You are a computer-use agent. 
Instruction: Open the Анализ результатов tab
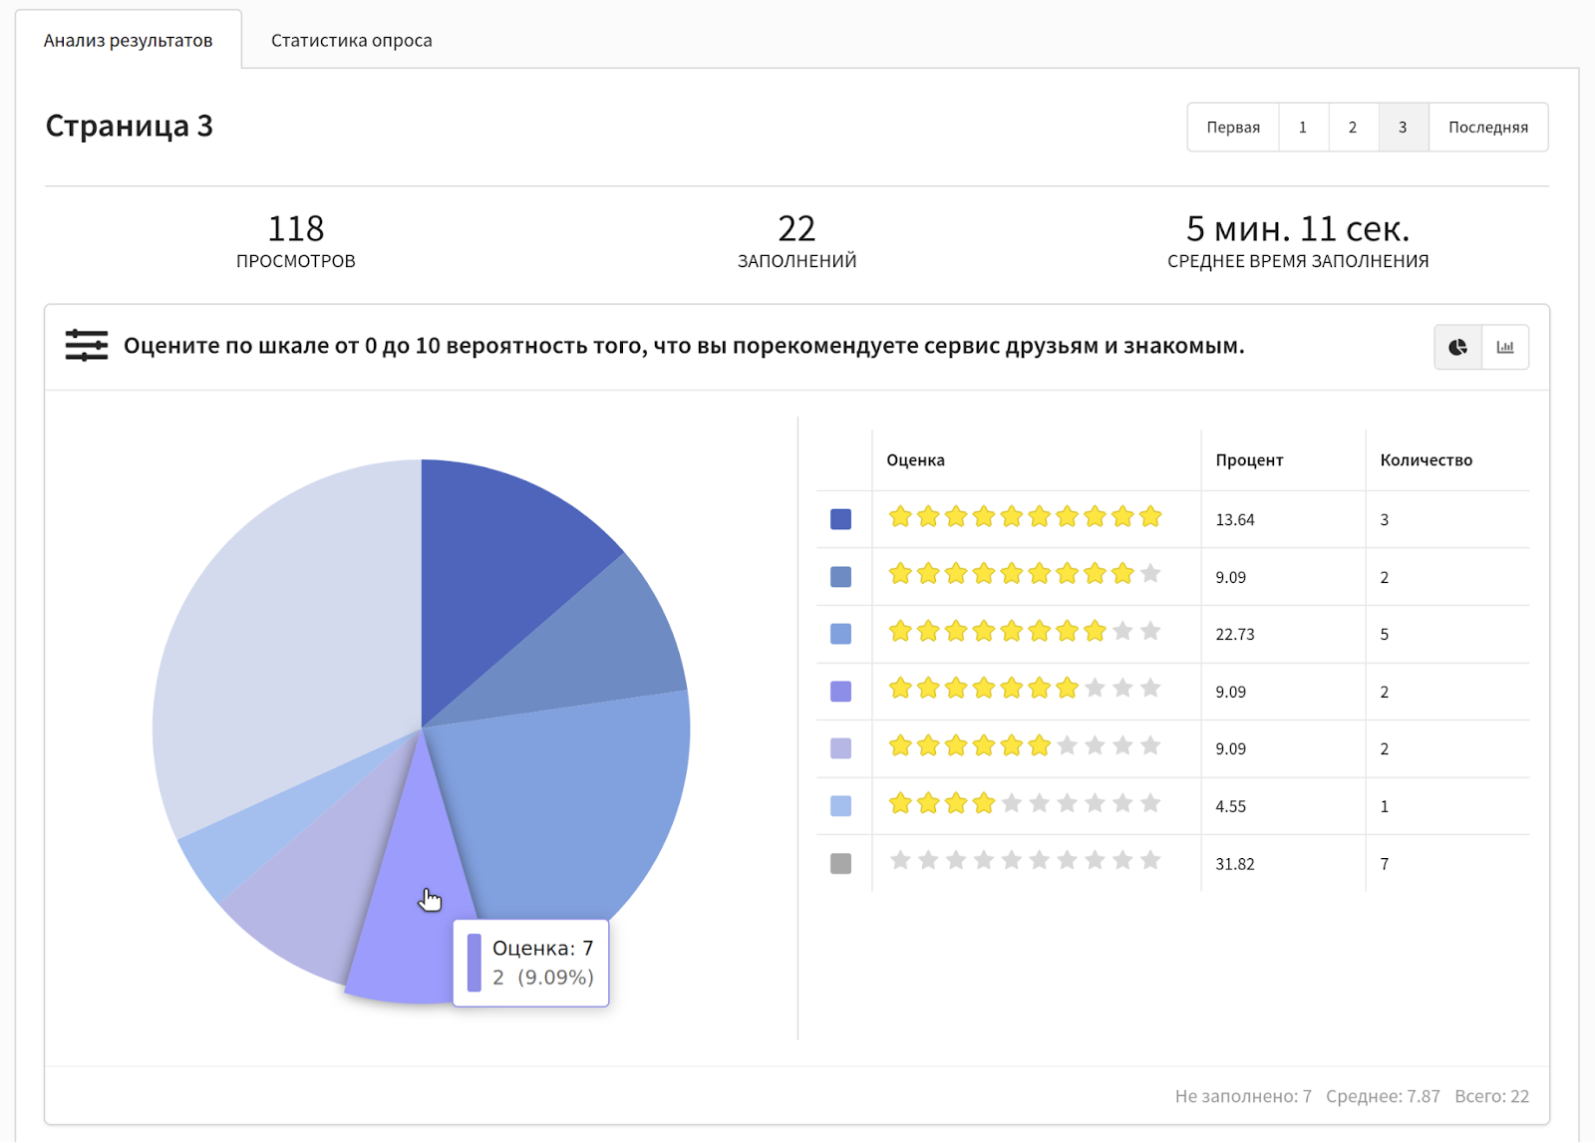[x=128, y=40]
